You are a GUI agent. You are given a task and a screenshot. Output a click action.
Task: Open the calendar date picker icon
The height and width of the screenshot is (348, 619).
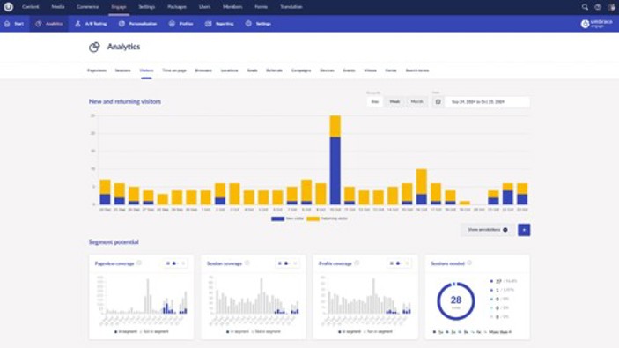click(x=438, y=102)
